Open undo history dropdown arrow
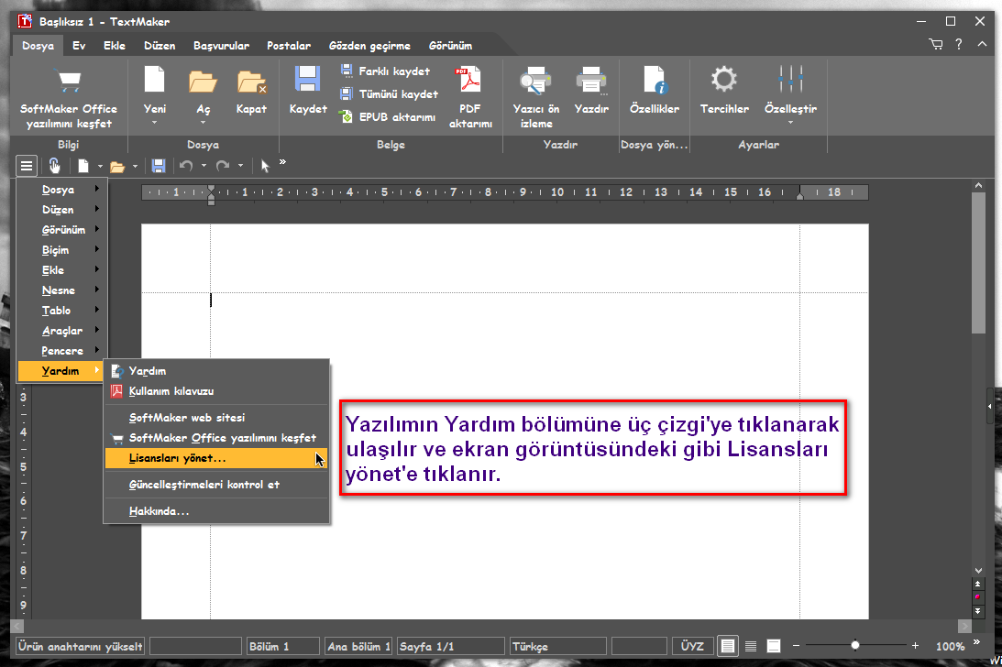The width and height of the screenshot is (1002, 667). 204,166
